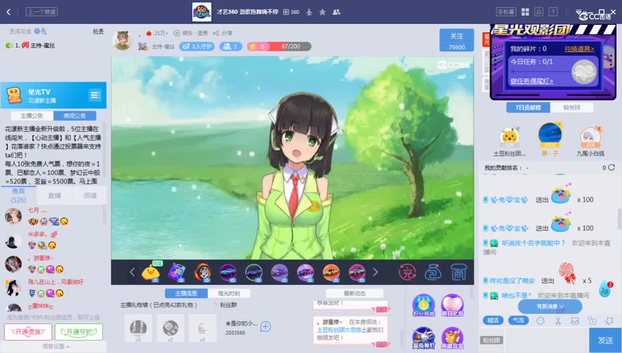Follow the anchor with 关注 button
Image resolution: width=622 pixels, height=353 pixels.
(x=457, y=40)
